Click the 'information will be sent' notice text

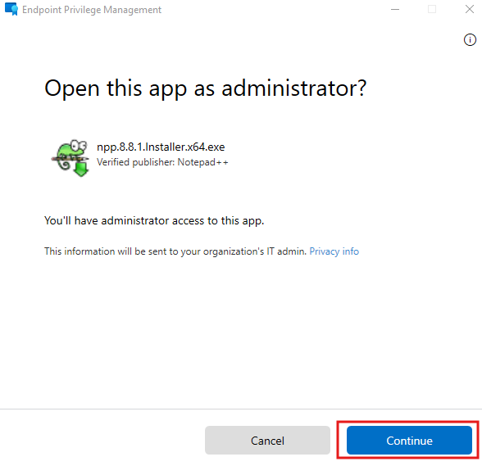175,251
